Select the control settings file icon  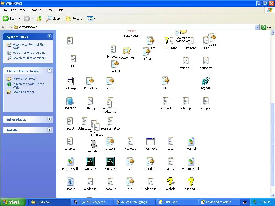click(115, 64)
